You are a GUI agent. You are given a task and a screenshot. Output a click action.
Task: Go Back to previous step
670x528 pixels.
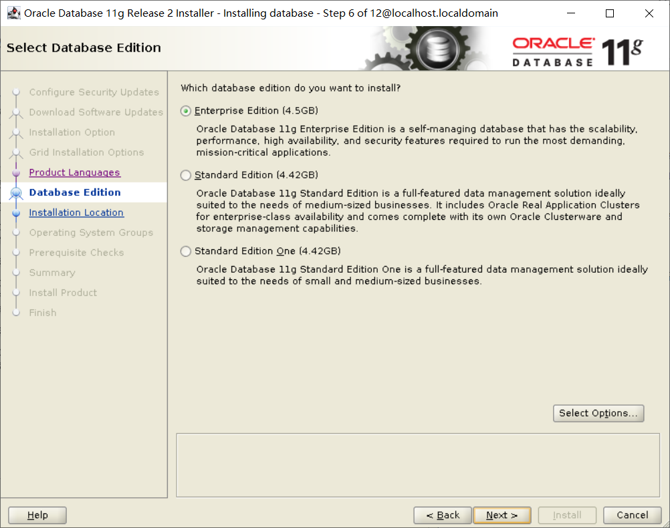tap(443, 515)
